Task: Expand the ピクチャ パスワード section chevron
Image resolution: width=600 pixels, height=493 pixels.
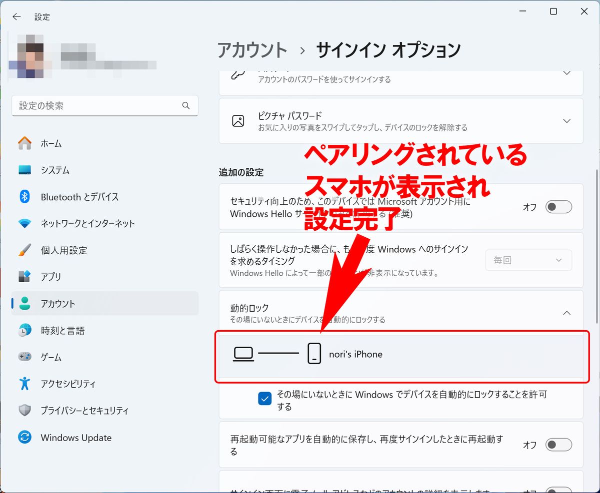Action: [x=567, y=121]
